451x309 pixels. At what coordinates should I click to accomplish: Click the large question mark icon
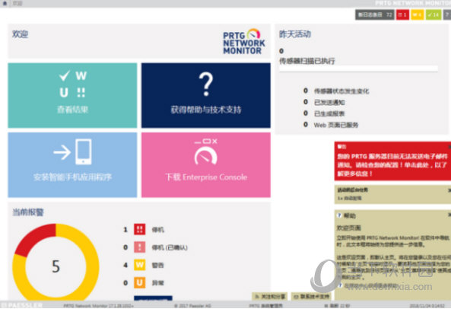click(206, 84)
